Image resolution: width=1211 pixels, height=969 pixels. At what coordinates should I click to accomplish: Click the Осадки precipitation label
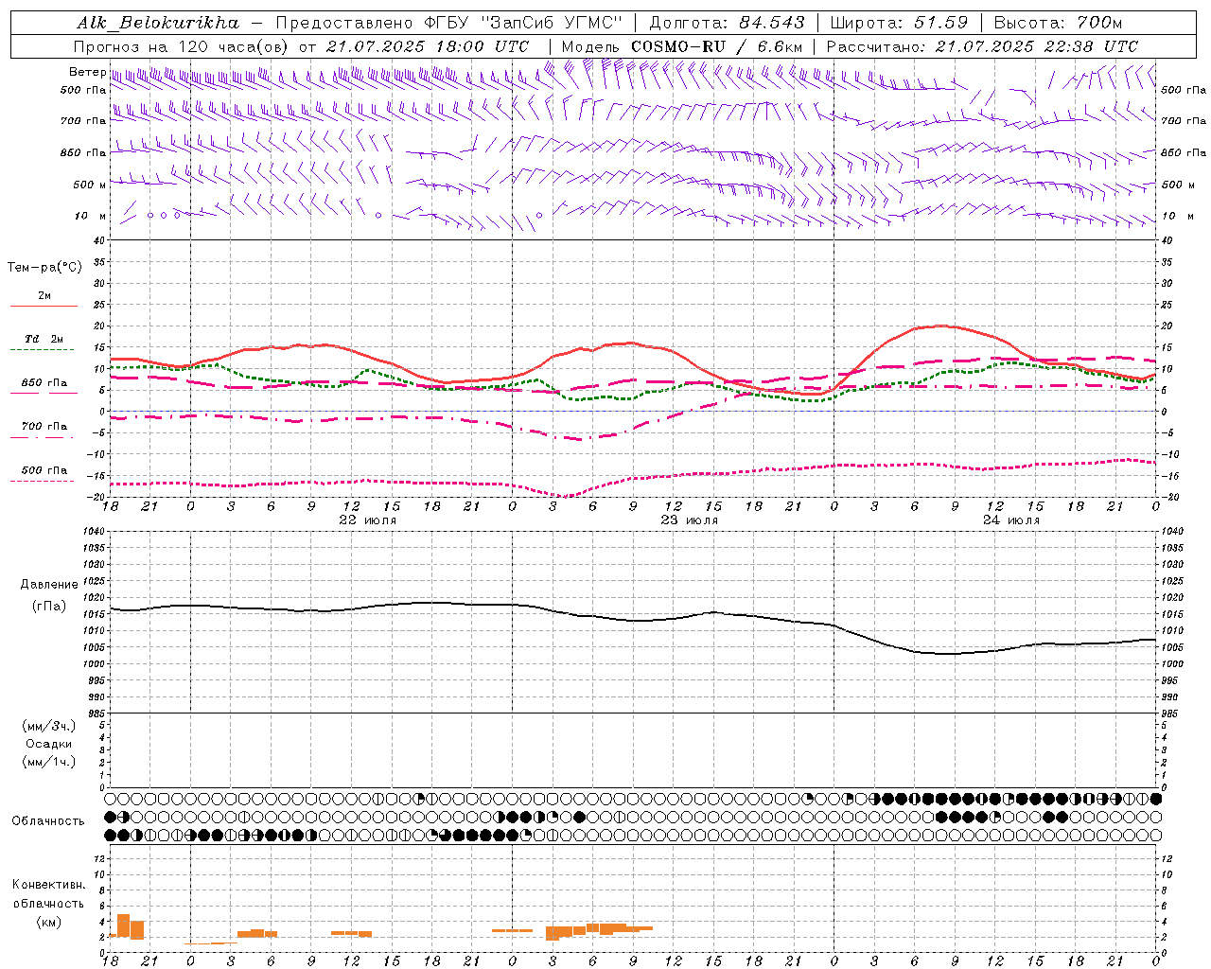pos(49,744)
